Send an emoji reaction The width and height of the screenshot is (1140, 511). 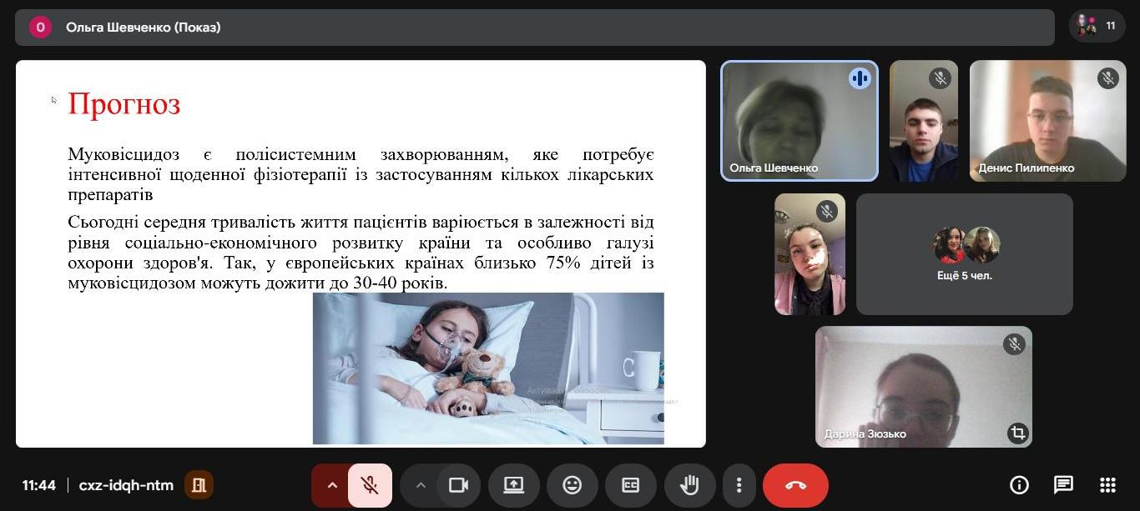572,484
